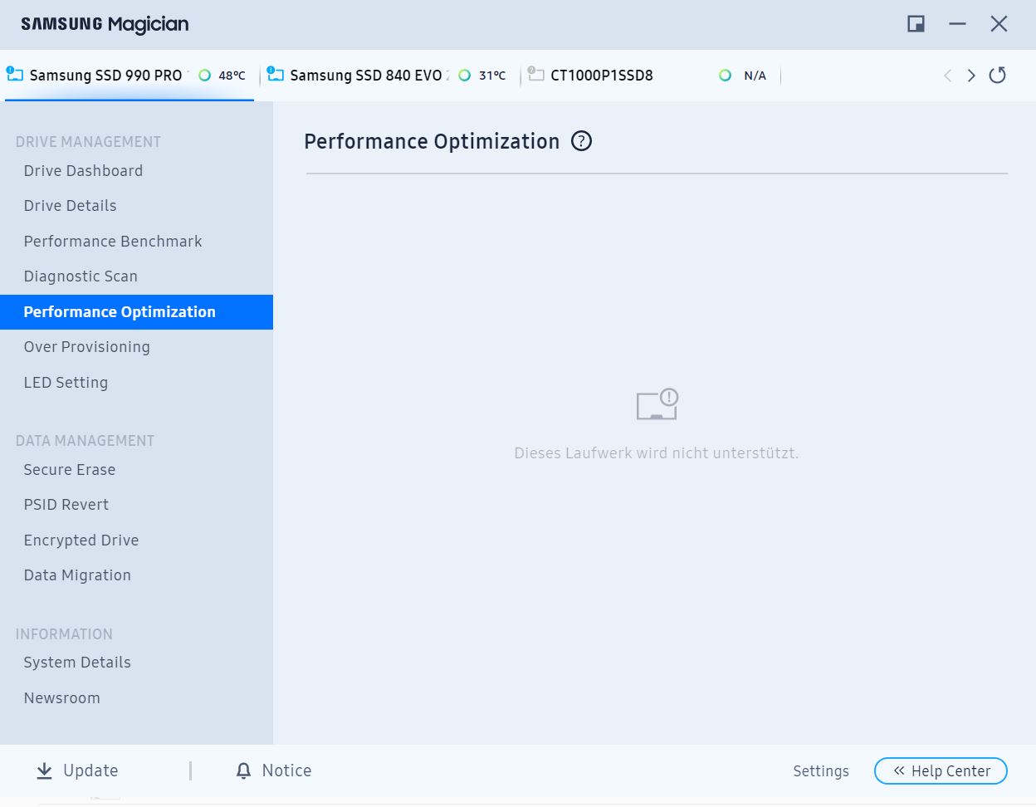Switch to mini mode via the window icon

pyautogui.click(x=916, y=24)
